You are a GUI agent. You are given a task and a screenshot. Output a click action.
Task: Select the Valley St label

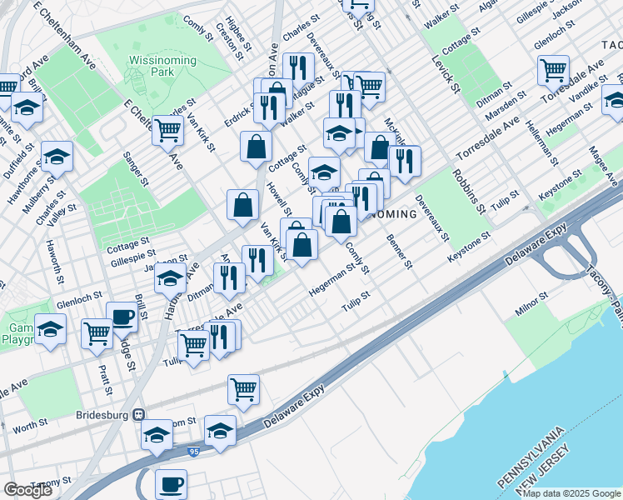point(61,215)
